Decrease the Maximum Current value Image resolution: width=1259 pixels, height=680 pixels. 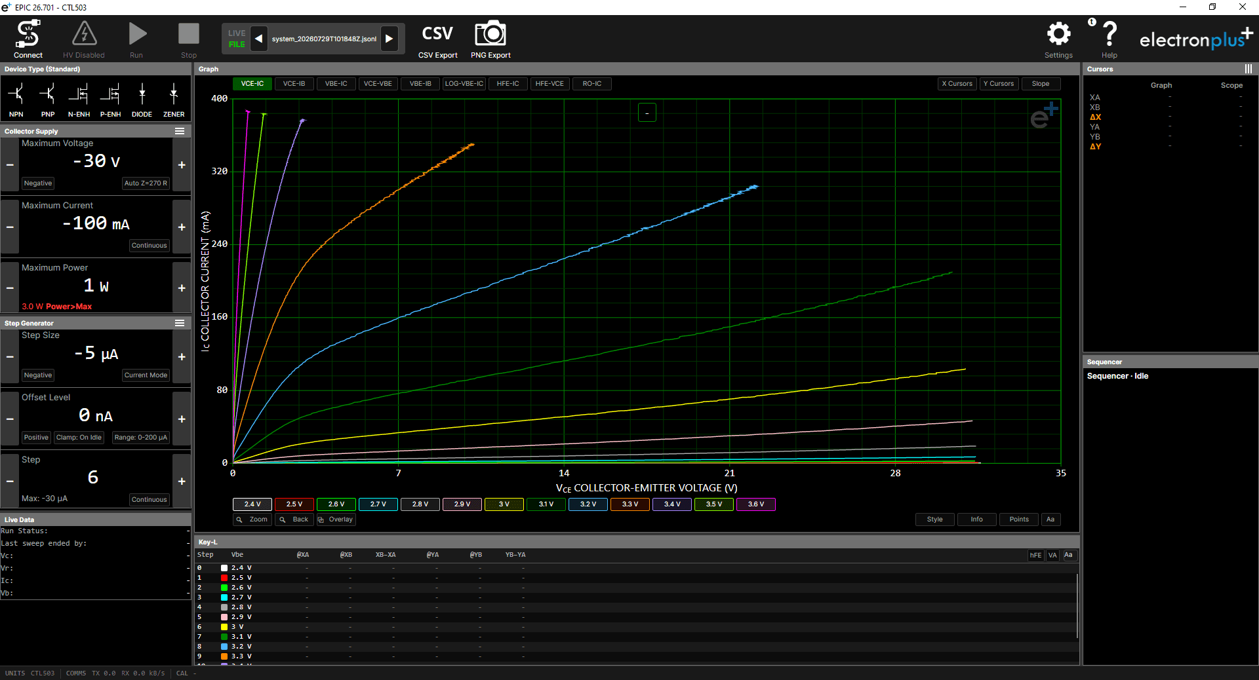[10, 227]
